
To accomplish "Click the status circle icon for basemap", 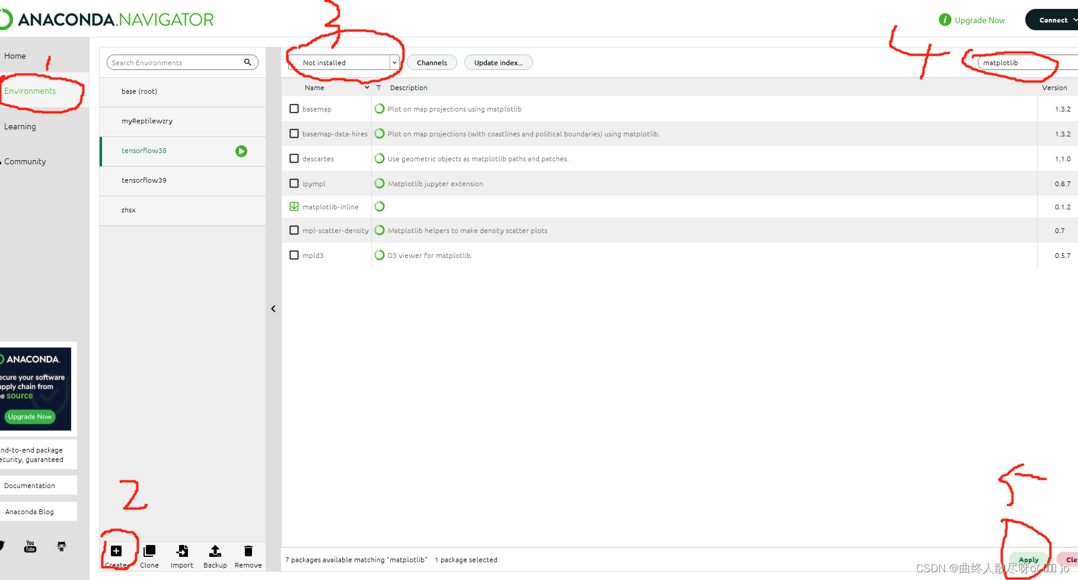I will (x=379, y=109).
